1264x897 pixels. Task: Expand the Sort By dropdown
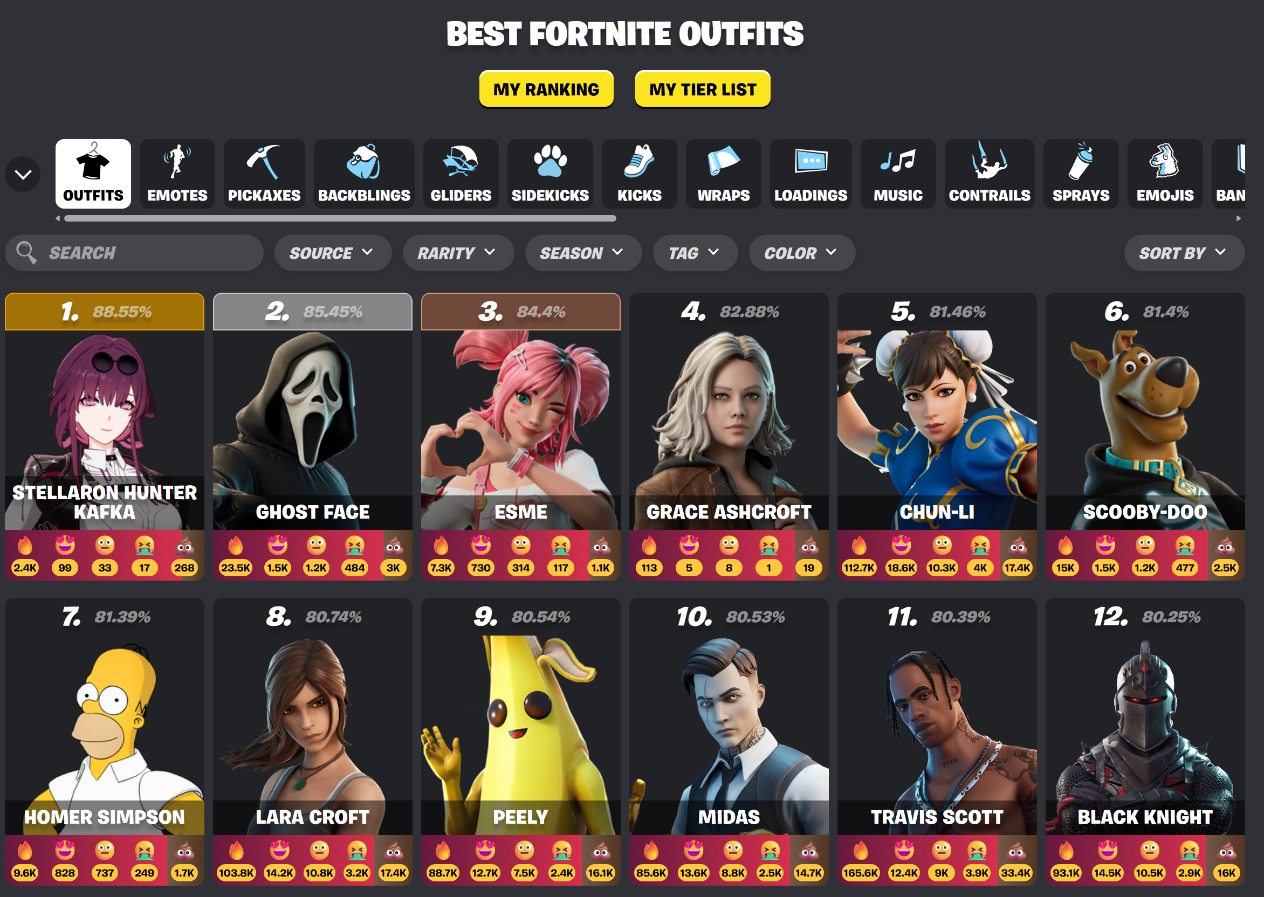coord(1183,253)
